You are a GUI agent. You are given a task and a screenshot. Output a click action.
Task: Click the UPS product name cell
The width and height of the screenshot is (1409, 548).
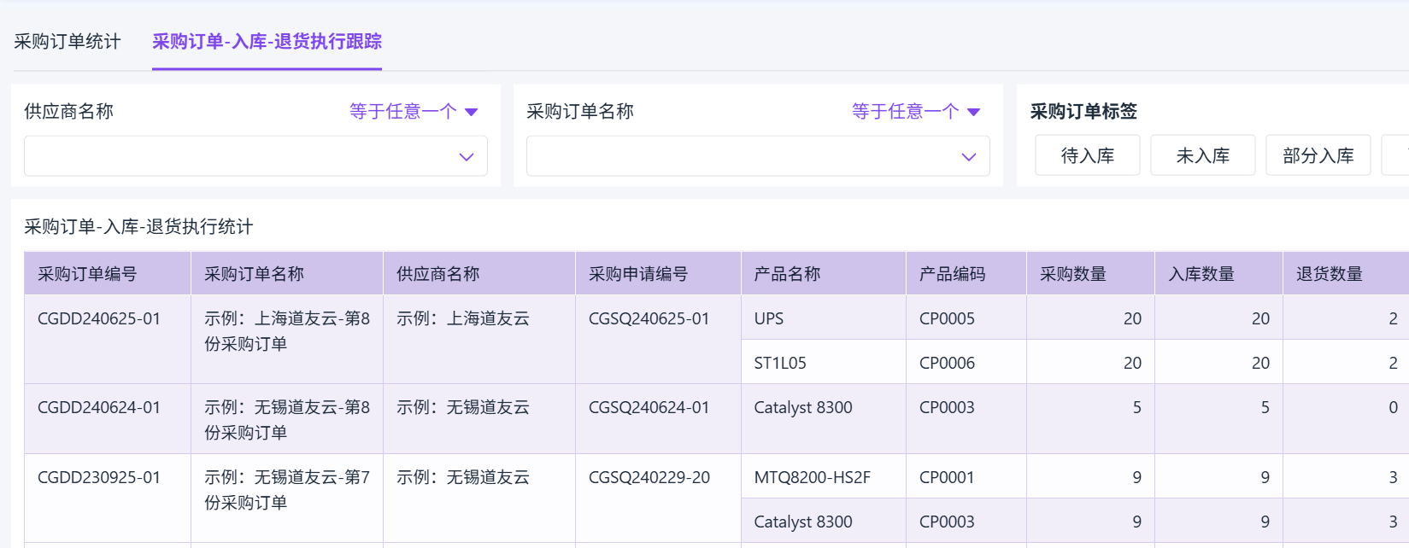pos(769,318)
